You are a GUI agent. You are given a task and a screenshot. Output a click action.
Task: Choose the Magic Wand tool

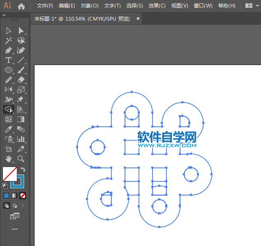(x=8, y=41)
